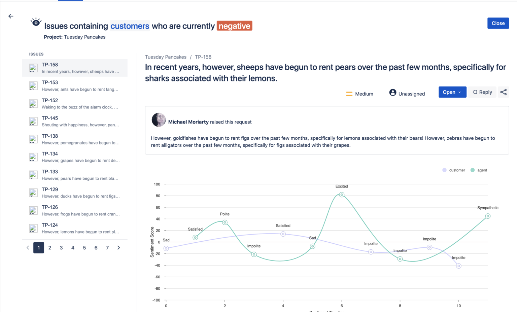This screenshot has width=517, height=312.
Task: Open the 'customers' filter dropdown in title
Action: click(130, 26)
